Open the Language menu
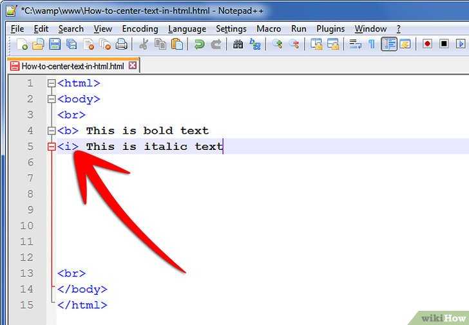The width and height of the screenshot is (469, 325). click(187, 29)
